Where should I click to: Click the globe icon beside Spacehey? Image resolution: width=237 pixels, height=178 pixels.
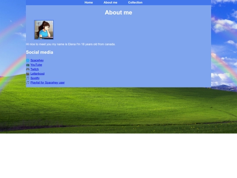[28, 60]
